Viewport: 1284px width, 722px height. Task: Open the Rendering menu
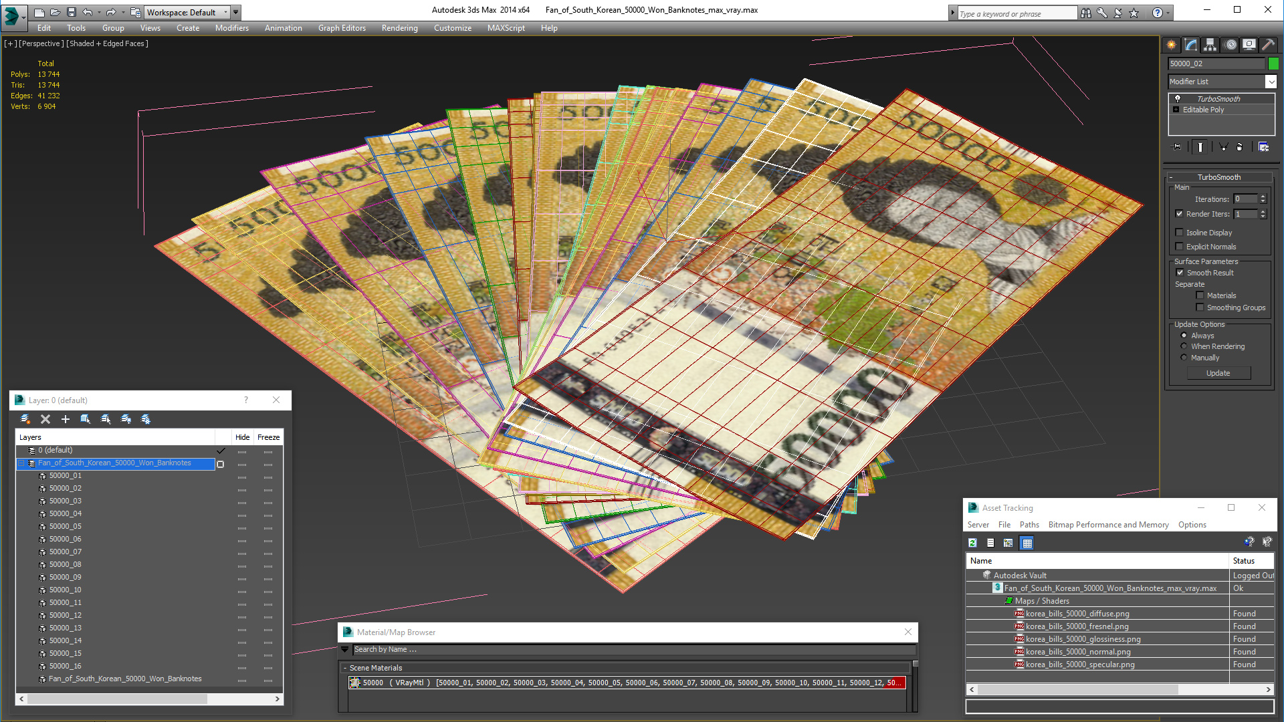coord(399,28)
